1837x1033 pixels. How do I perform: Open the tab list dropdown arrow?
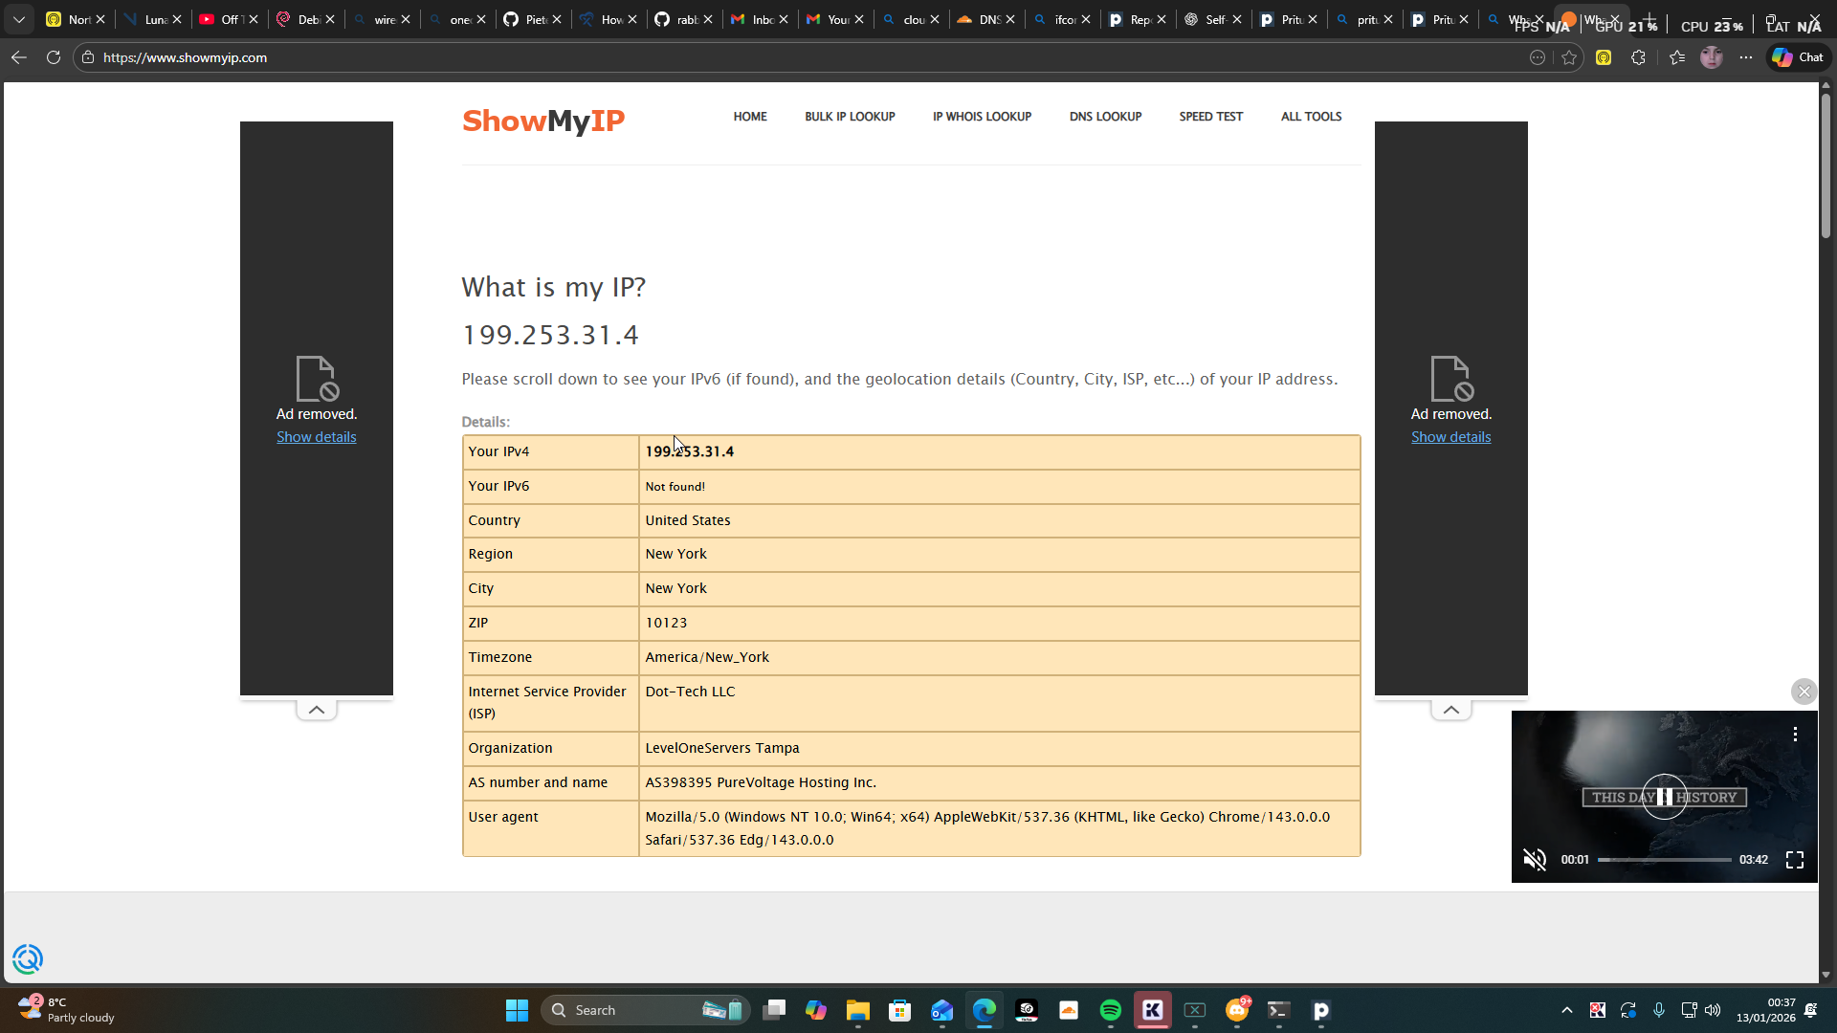pos(18,19)
